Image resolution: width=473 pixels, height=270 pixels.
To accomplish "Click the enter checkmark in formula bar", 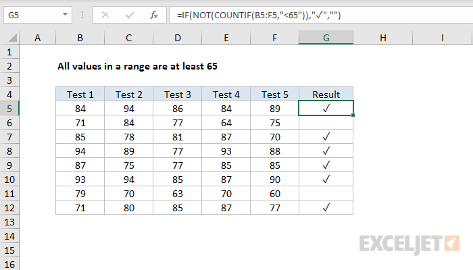I will coord(129,13).
